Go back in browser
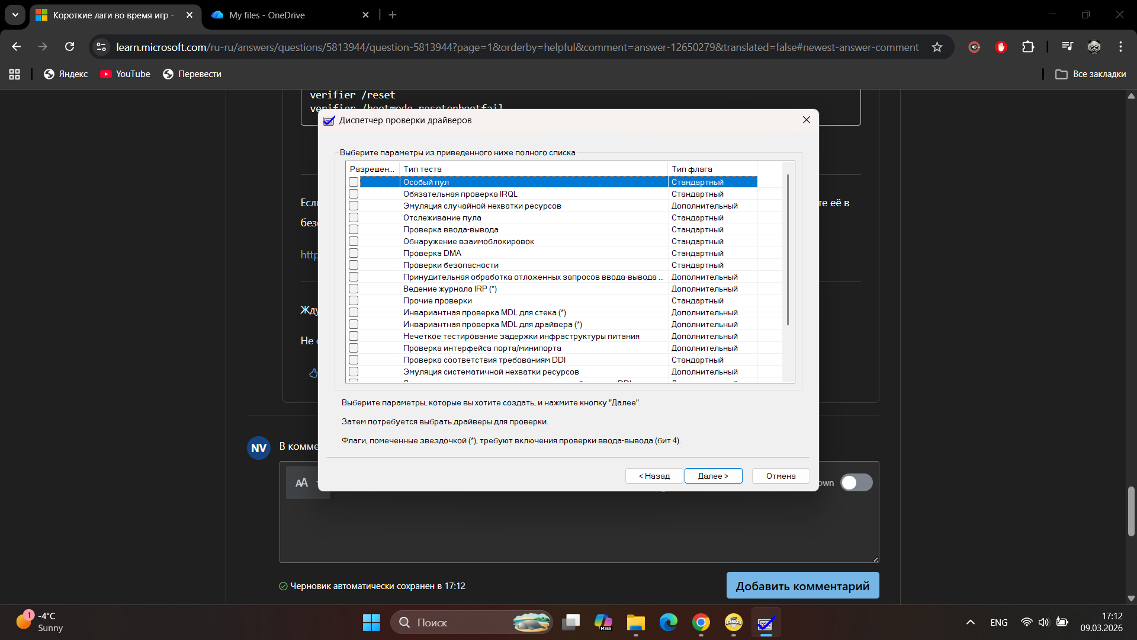 pyautogui.click(x=17, y=47)
